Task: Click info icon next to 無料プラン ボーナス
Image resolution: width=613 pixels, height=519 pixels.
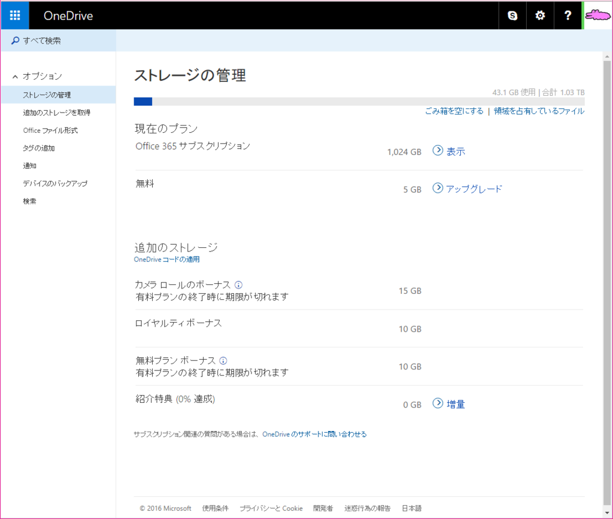Action: pos(223,361)
